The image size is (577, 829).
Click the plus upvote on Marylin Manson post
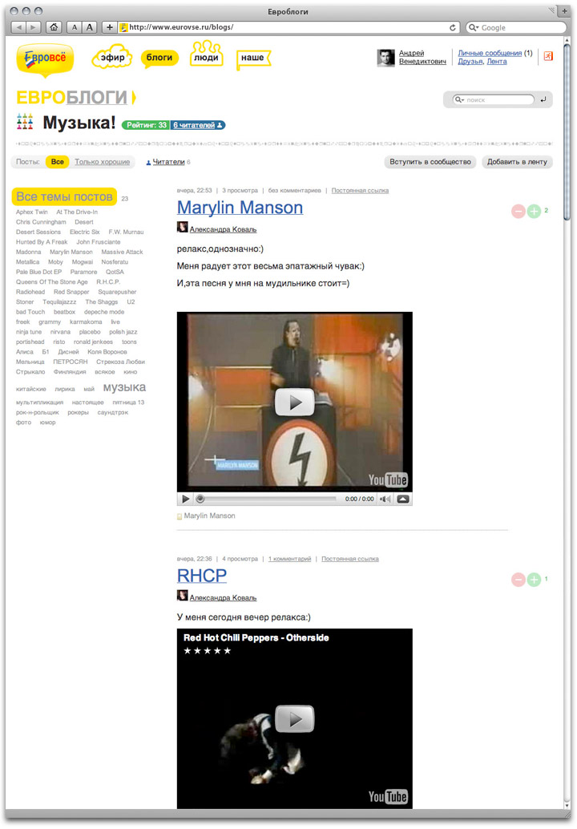click(x=534, y=212)
